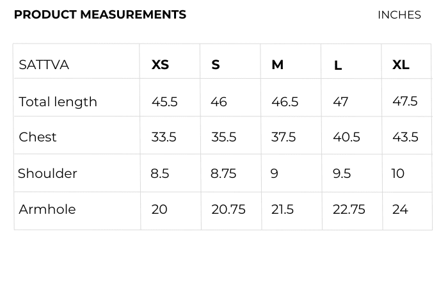Pick the XL size column header
448x288 pixels.
(401, 65)
